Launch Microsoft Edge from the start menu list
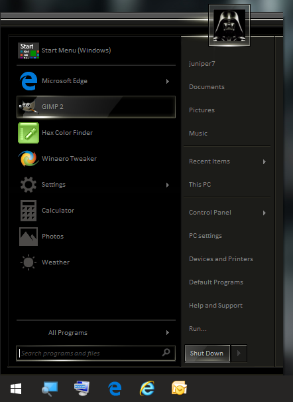 [x=96, y=81]
